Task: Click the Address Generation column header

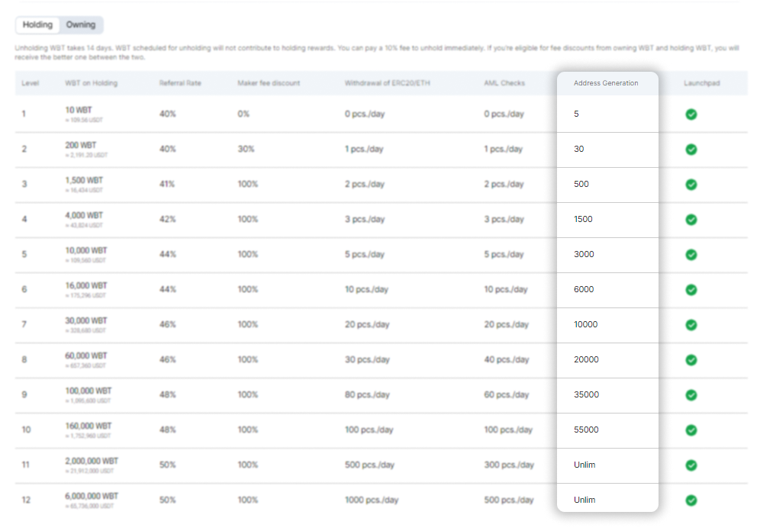Action: coord(606,83)
